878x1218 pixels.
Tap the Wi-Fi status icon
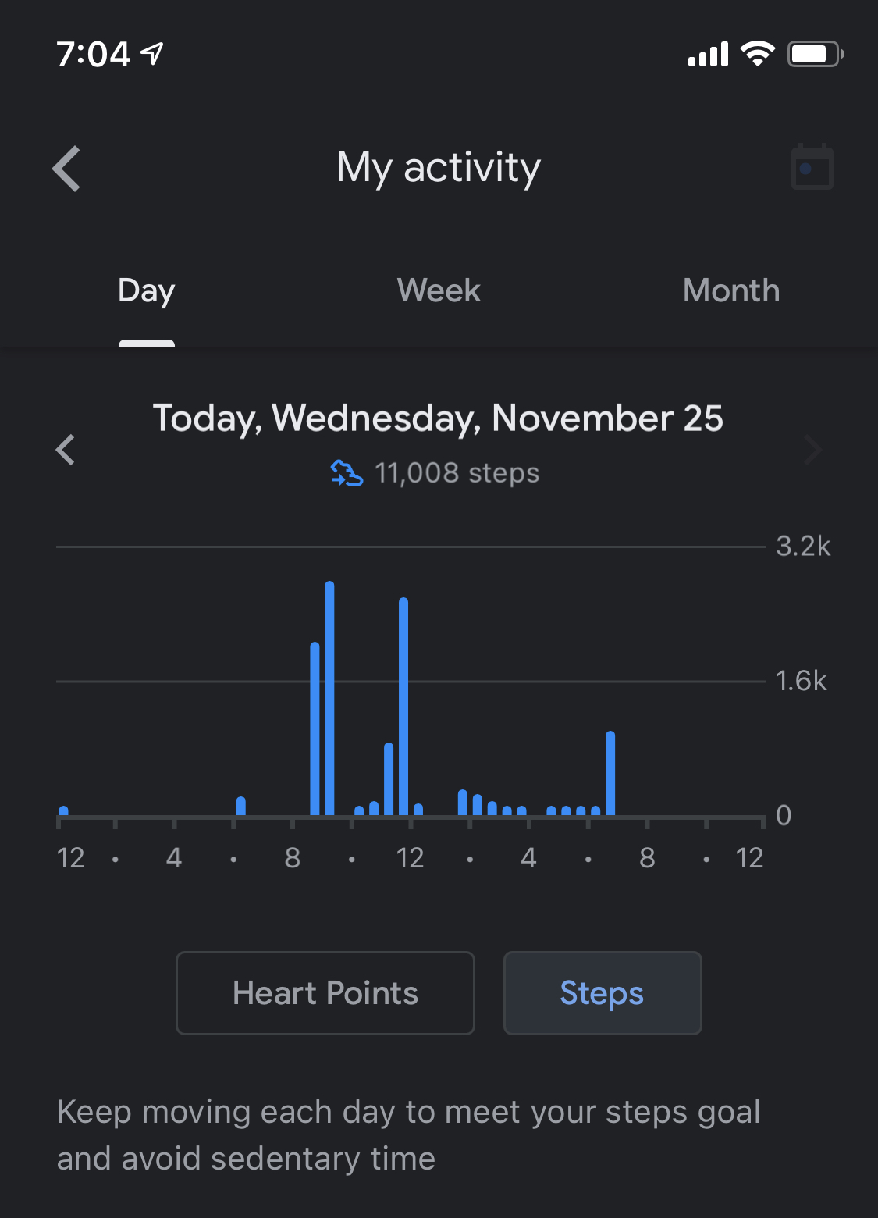[757, 53]
